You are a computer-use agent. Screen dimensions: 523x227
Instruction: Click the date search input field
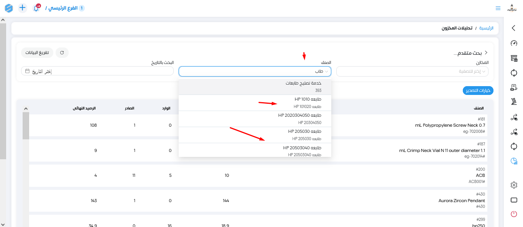(x=97, y=71)
